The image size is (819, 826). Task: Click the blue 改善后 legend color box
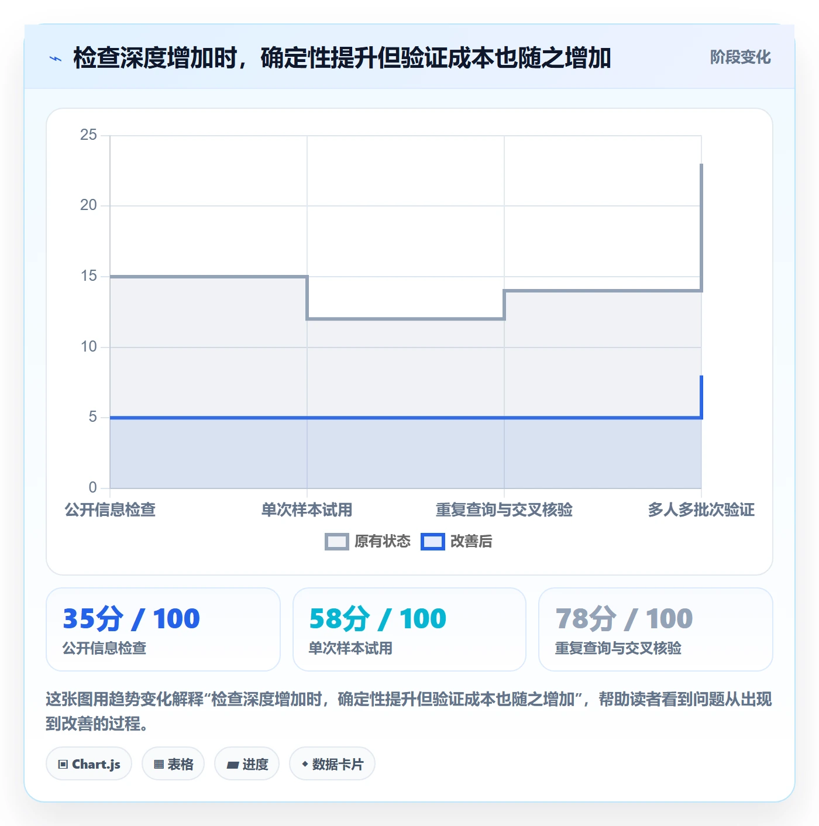click(x=432, y=541)
